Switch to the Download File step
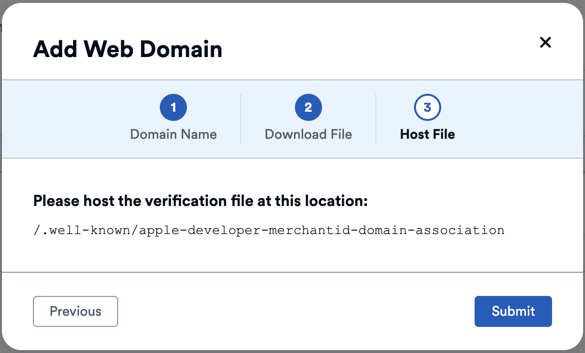The image size is (585, 353). click(308, 134)
